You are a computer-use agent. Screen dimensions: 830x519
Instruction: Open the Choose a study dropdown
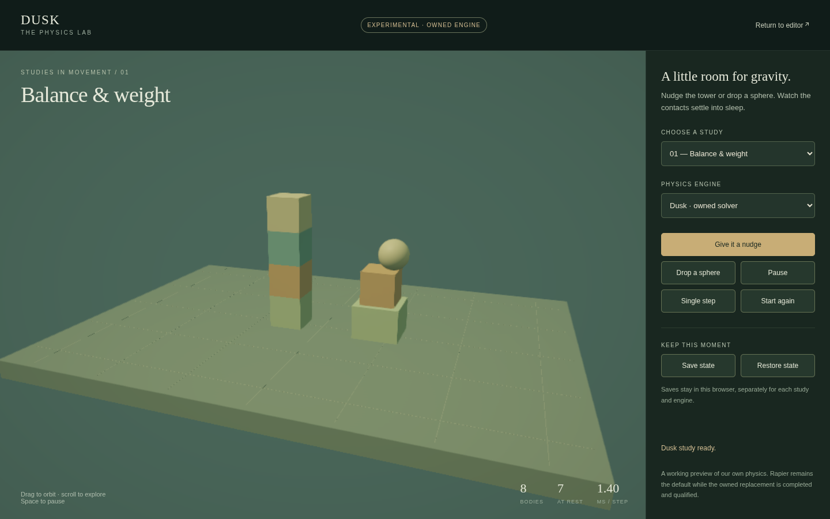coord(738,153)
